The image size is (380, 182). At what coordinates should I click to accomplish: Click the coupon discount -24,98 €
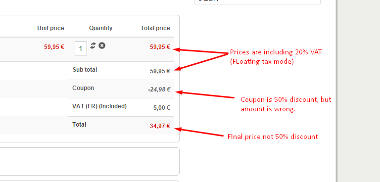[x=159, y=90]
